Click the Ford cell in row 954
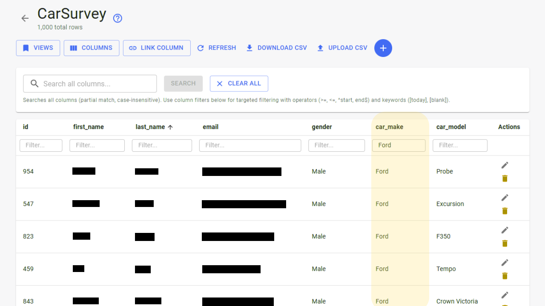 click(x=382, y=172)
